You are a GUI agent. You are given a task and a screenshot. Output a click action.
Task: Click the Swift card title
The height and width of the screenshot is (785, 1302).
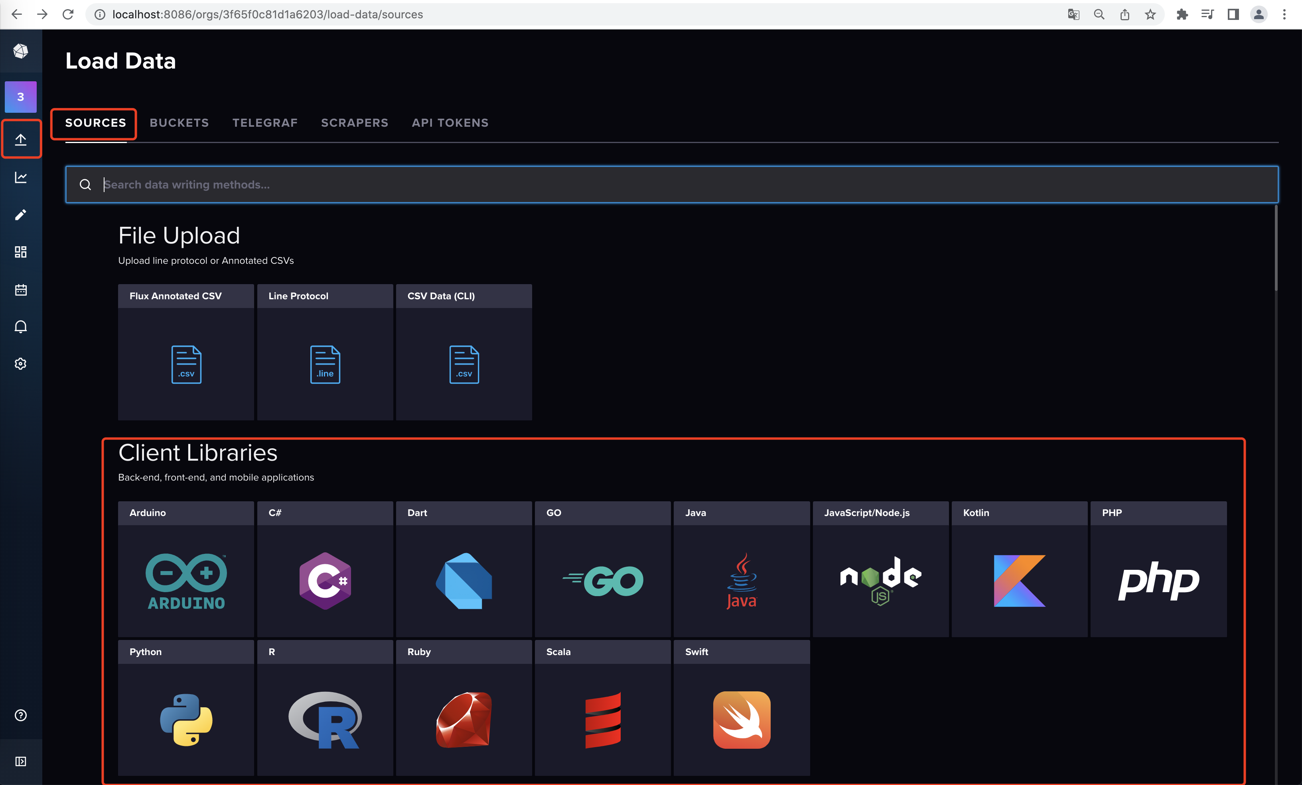tap(696, 652)
